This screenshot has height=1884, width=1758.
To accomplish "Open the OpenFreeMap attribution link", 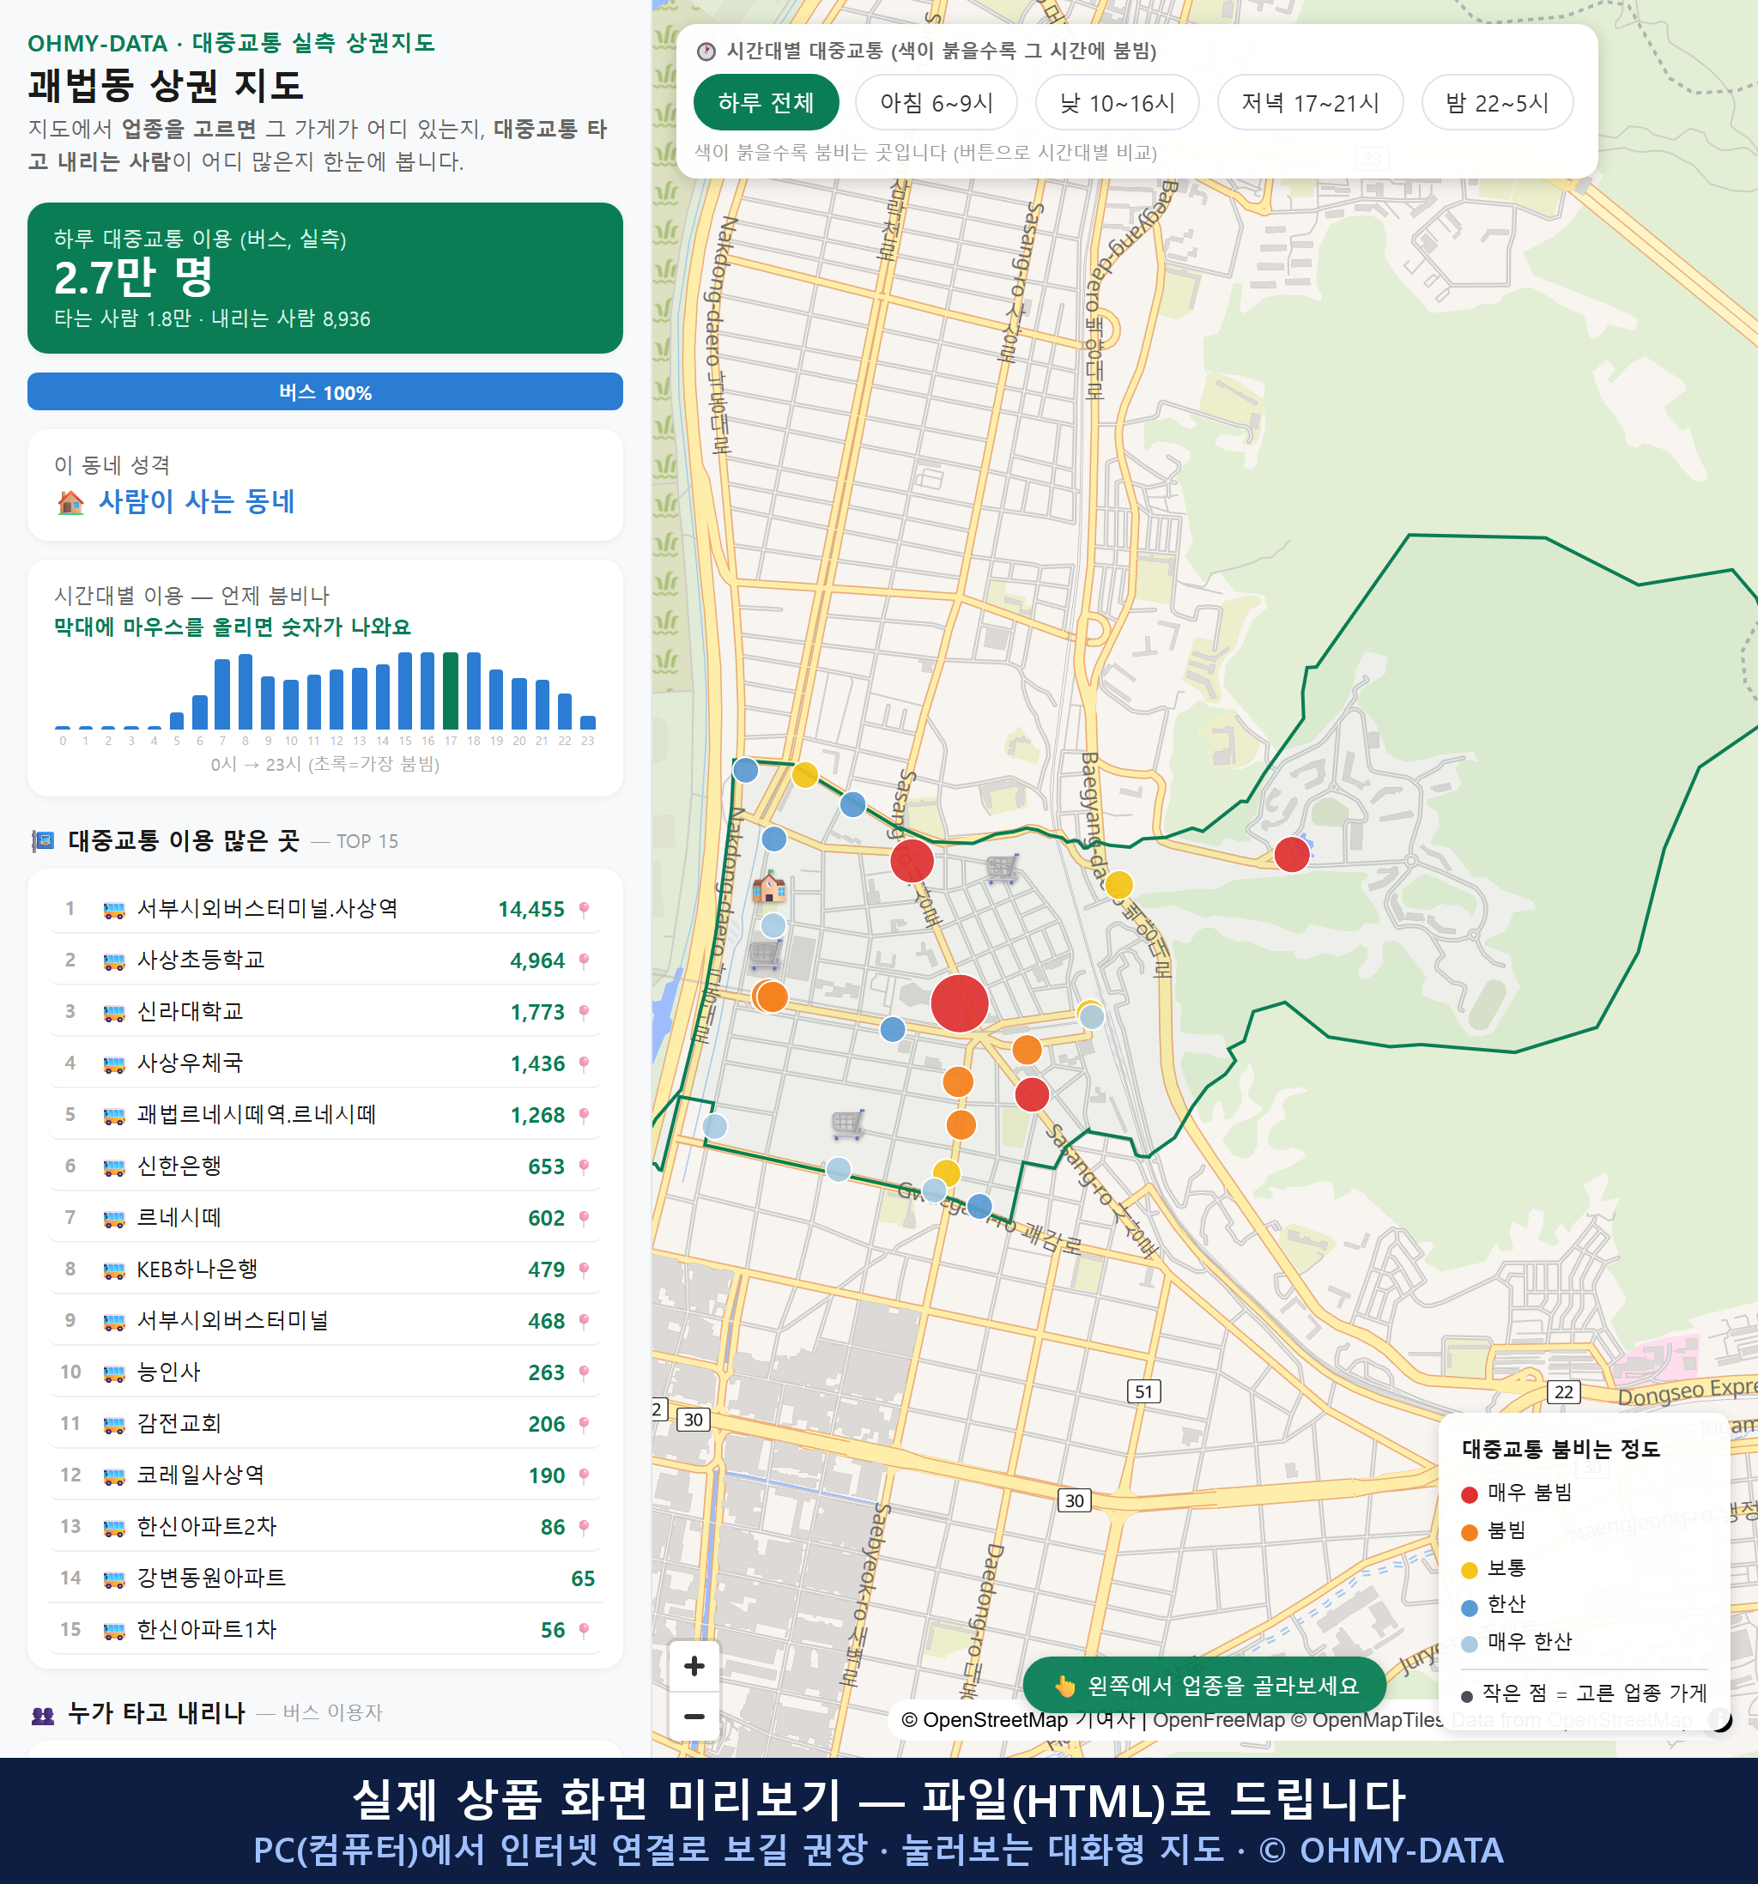I will (x=1219, y=1720).
